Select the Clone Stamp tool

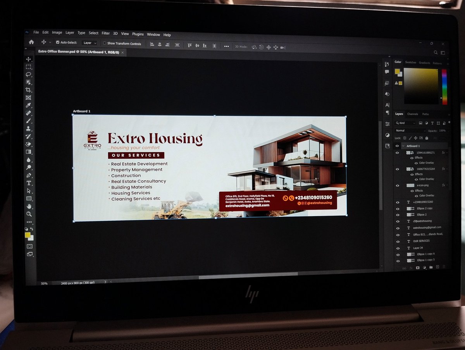tap(29, 129)
